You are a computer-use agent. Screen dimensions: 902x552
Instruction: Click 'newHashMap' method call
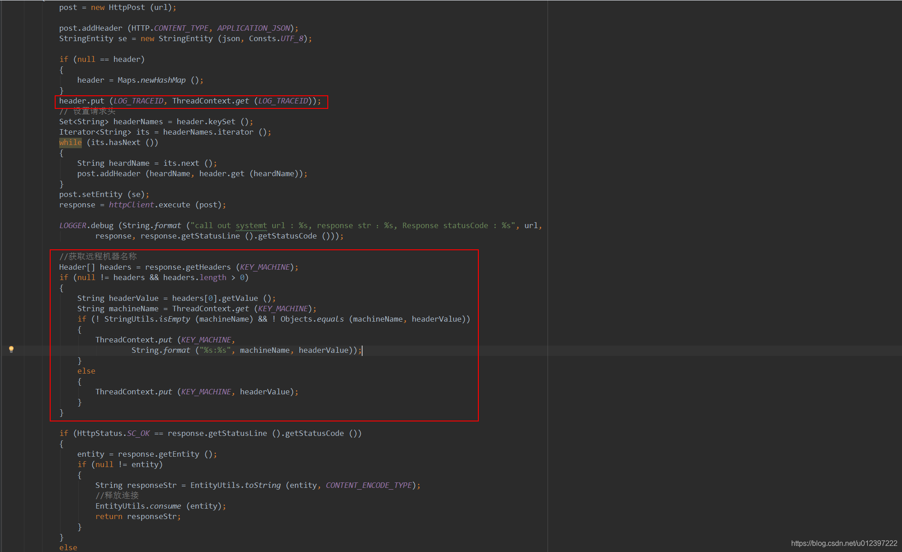click(x=163, y=80)
